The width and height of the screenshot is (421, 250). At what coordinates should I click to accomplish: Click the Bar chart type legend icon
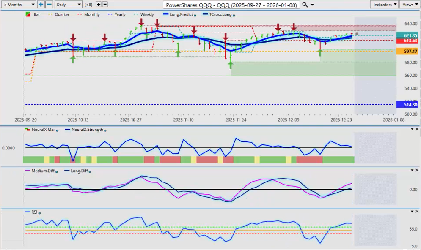[28, 15]
